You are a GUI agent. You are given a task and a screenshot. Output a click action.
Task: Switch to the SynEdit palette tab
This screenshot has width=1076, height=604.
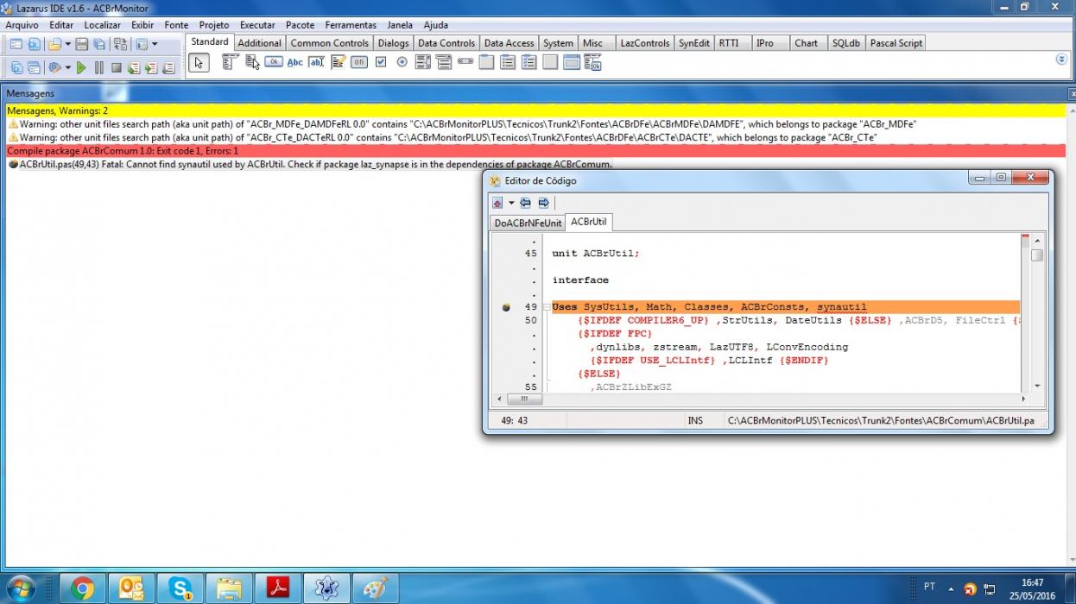coord(694,43)
